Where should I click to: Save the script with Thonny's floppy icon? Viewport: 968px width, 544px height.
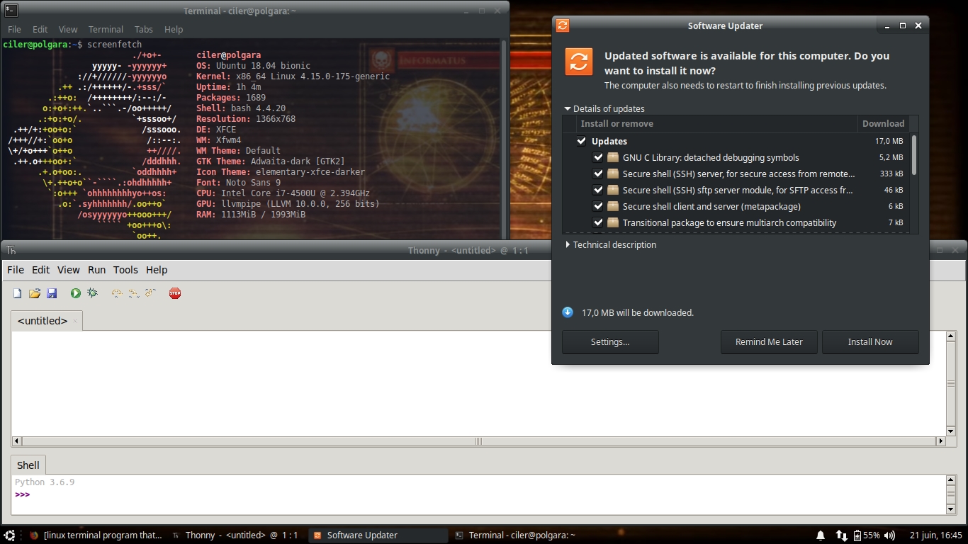point(52,293)
